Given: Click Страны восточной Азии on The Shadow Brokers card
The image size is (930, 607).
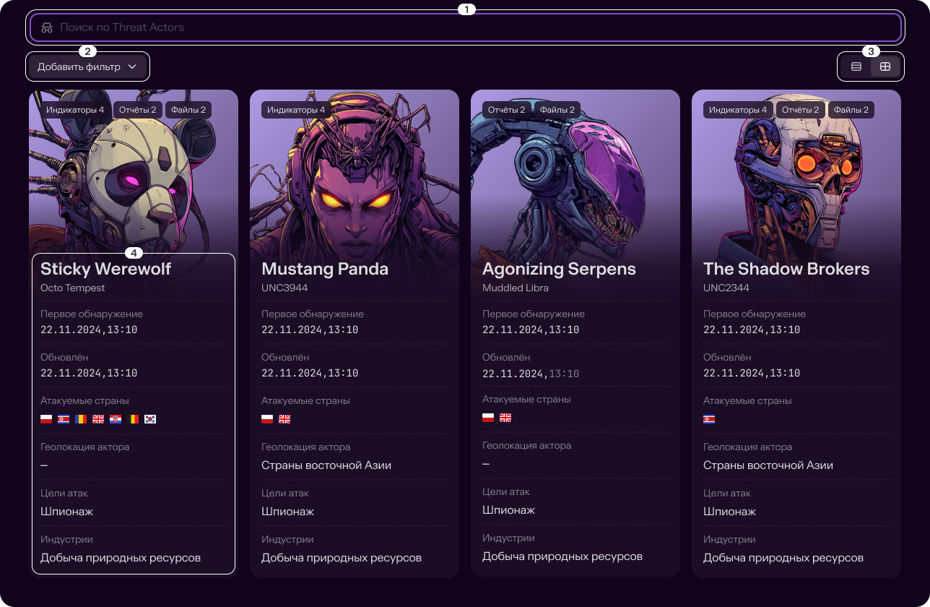Looking at the screenshot, I should pyautogui.click(x=768, y=465).
